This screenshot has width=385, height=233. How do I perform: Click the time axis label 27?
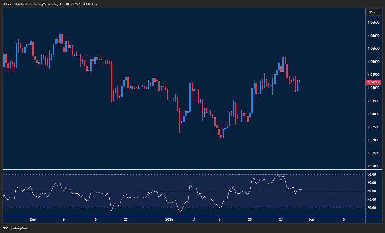click(x=280, y=220)
